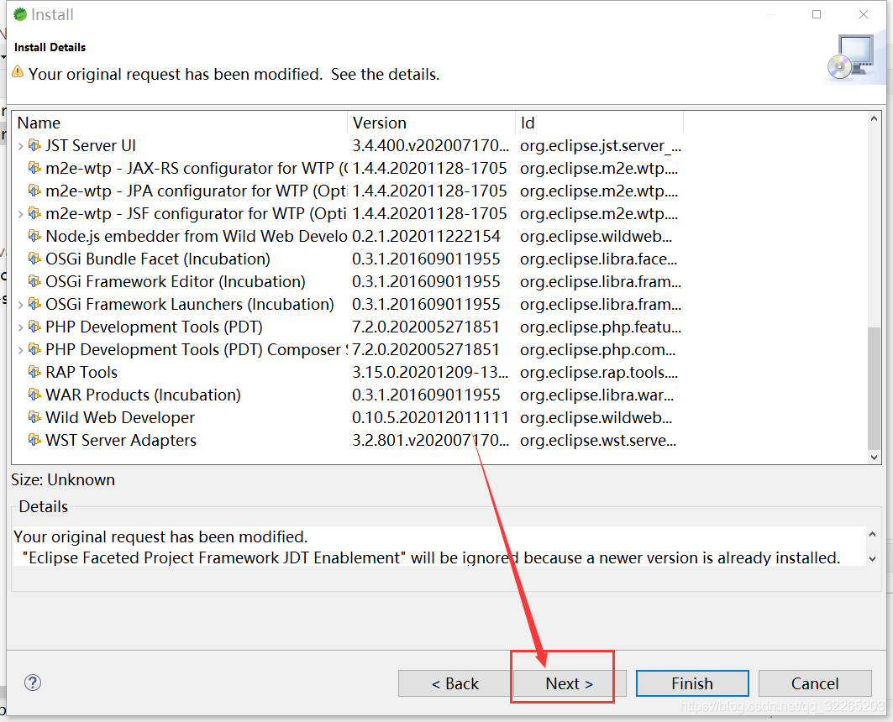The image size is (893, 722).
Task: Select Node.js embedder from Wild Web row
Action: tap(196, 236)
